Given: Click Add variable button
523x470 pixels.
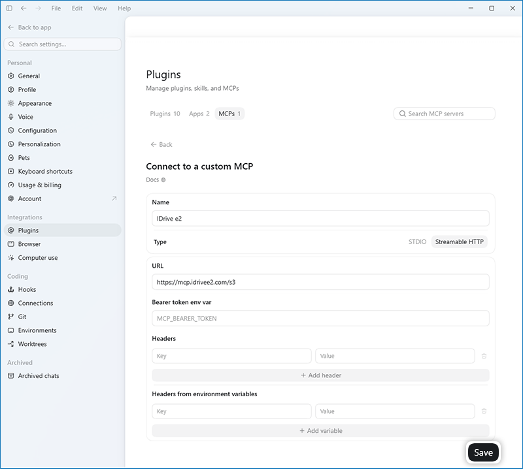Looking at the screenshot, I should tap(320, 431).
